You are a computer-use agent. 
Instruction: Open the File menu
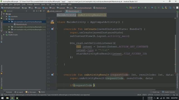click(x=2, y=4)
